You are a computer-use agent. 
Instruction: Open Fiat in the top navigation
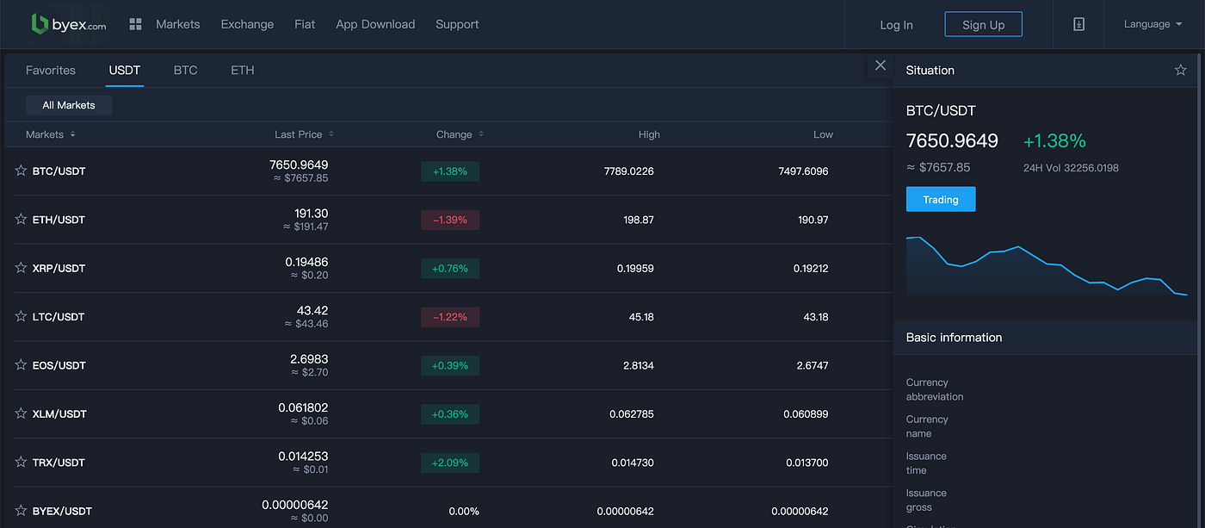point(305,24)
